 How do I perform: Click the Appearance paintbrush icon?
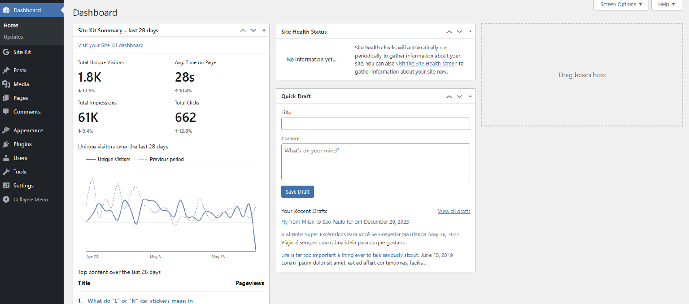pyautogui.click(x=6, y=130)
